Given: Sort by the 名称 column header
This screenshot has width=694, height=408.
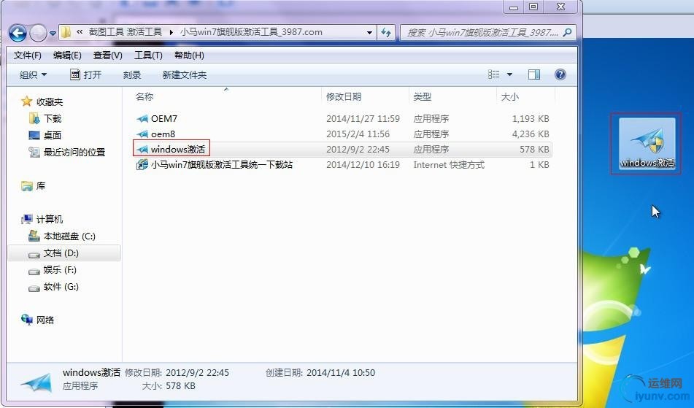Looking at the screenshot, I should coord(144,96).
